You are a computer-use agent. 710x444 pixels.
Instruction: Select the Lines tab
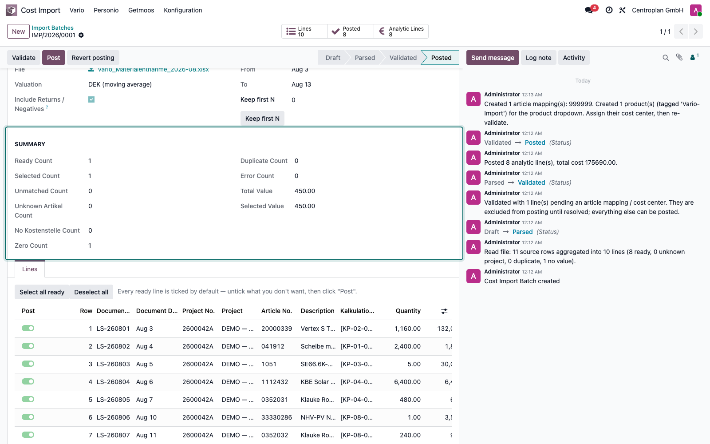tap(30, 269)
